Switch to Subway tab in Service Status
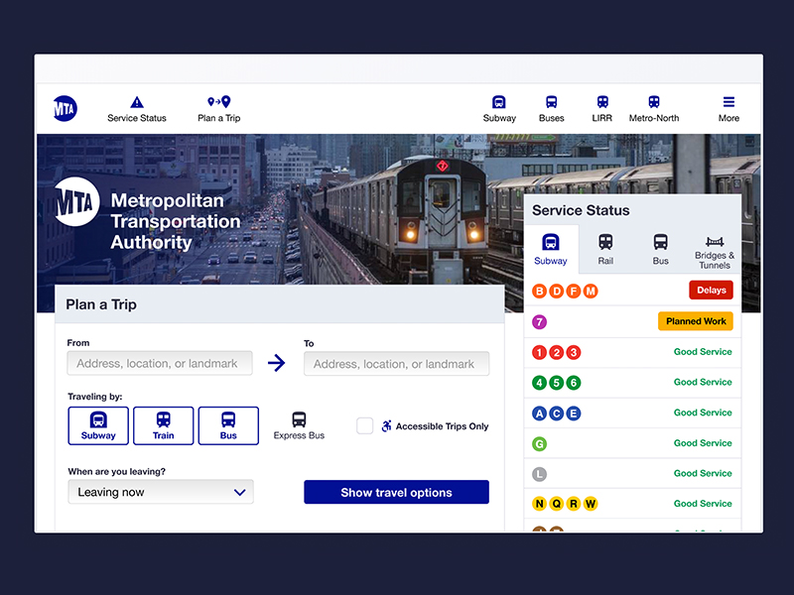Screen dimensions: 794x595 pyautogui.click(x=551, y=250)
